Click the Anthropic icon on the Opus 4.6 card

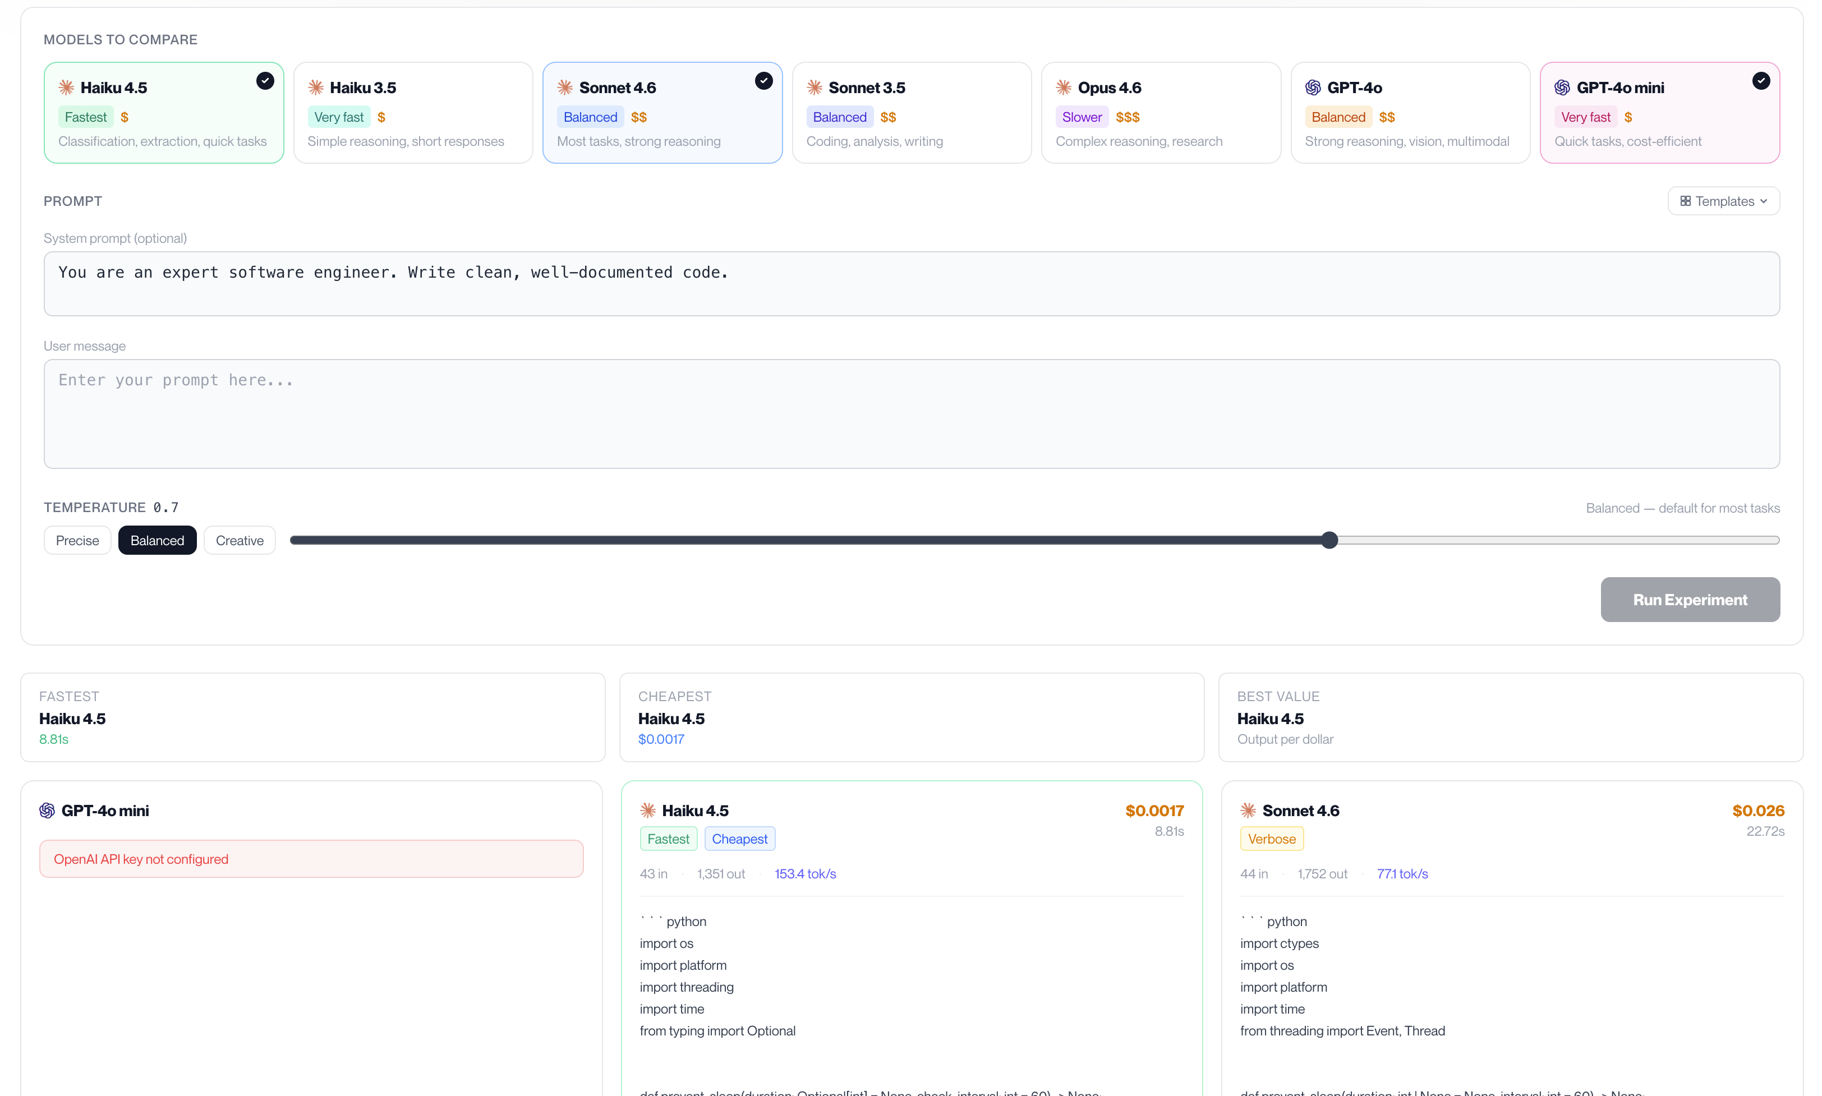(x=1063, y=87)
